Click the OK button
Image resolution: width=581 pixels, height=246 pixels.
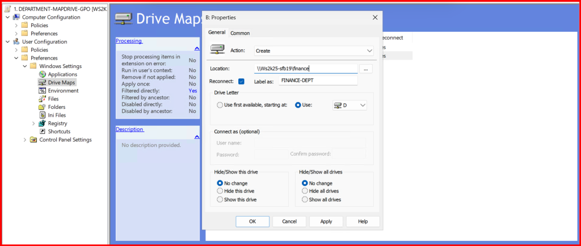tap(252, 221)
